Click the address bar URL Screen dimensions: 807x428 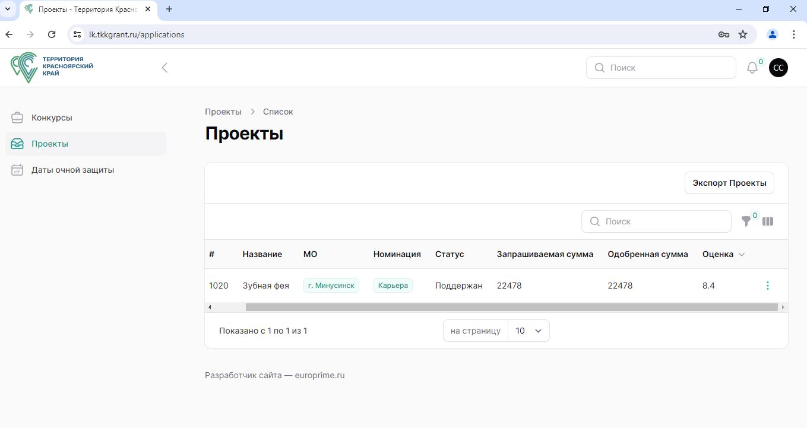(x=137, y=34)
